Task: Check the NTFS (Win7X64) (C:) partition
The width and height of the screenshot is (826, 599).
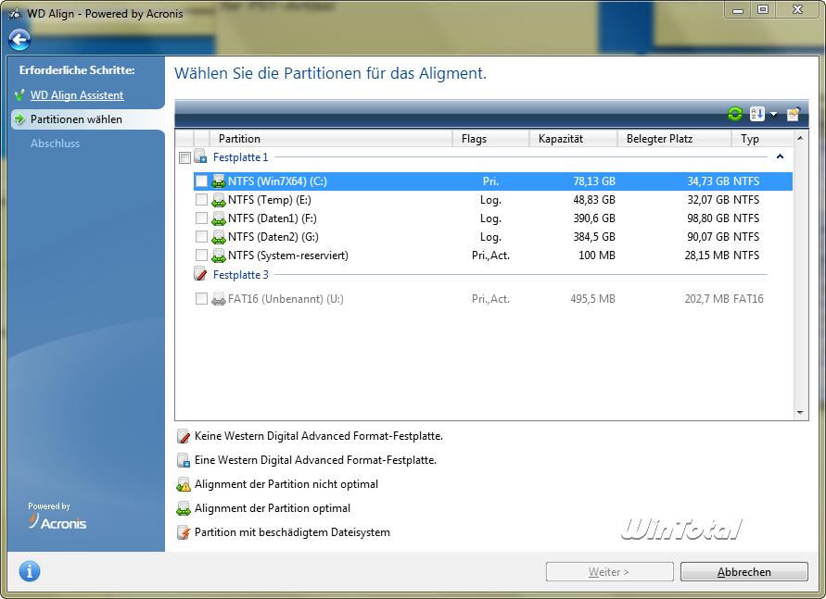Action: click(x=201, y=181)
